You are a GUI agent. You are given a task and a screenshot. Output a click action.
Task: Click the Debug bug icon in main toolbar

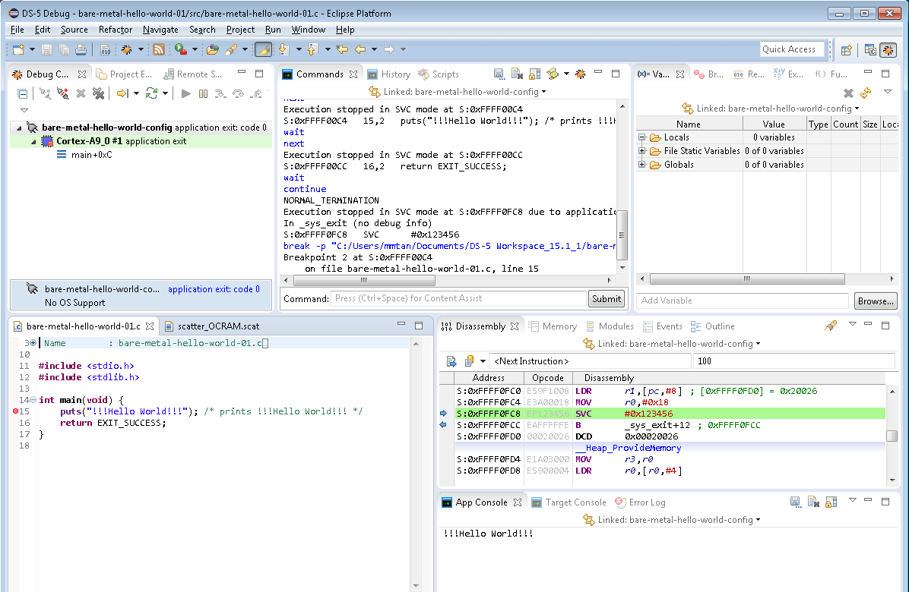126,49
